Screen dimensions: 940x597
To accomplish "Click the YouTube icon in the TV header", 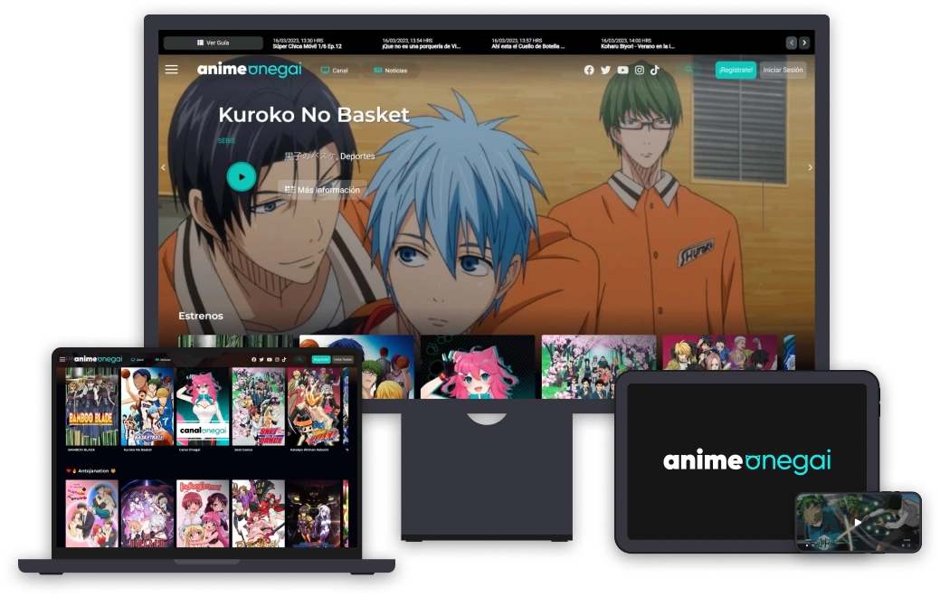I will pyautogui.click(x=622, y=71).
